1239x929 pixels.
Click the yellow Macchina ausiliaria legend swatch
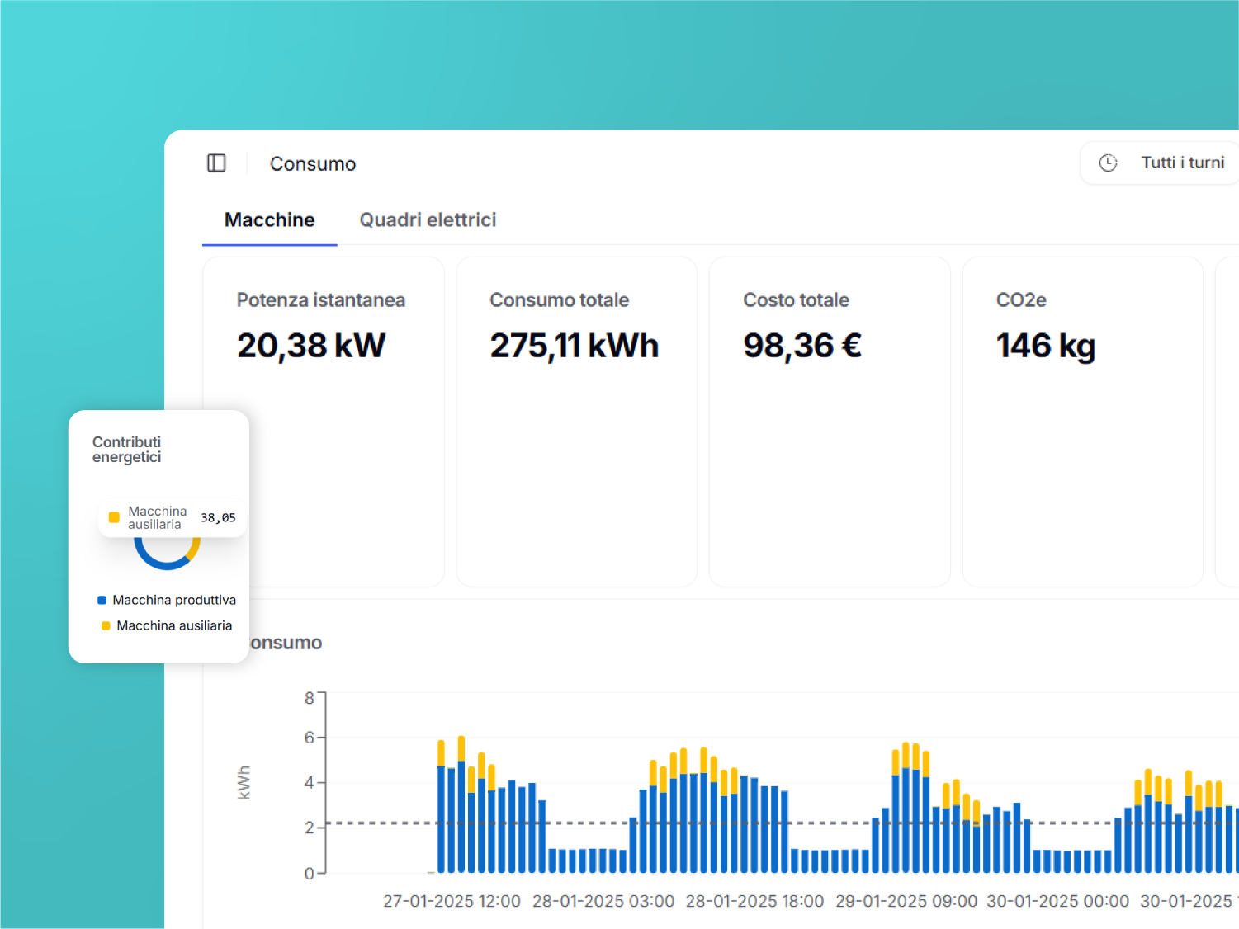106,626
